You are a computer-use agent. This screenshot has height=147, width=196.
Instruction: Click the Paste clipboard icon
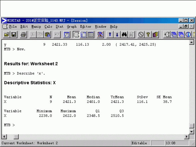[x=48, y=35]
